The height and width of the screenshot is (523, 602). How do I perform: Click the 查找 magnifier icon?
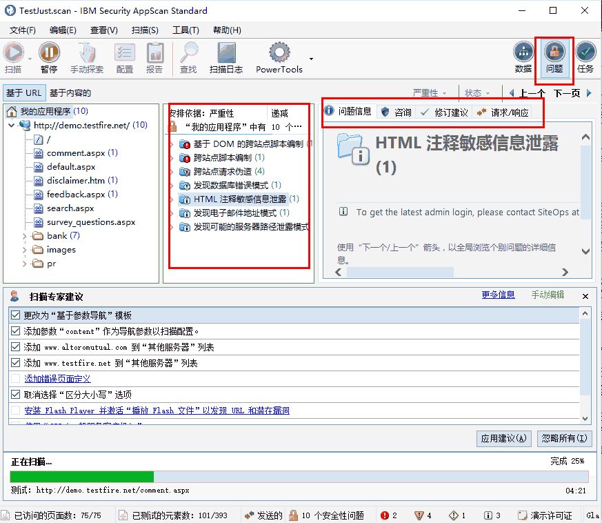click(x=188, y=52)
